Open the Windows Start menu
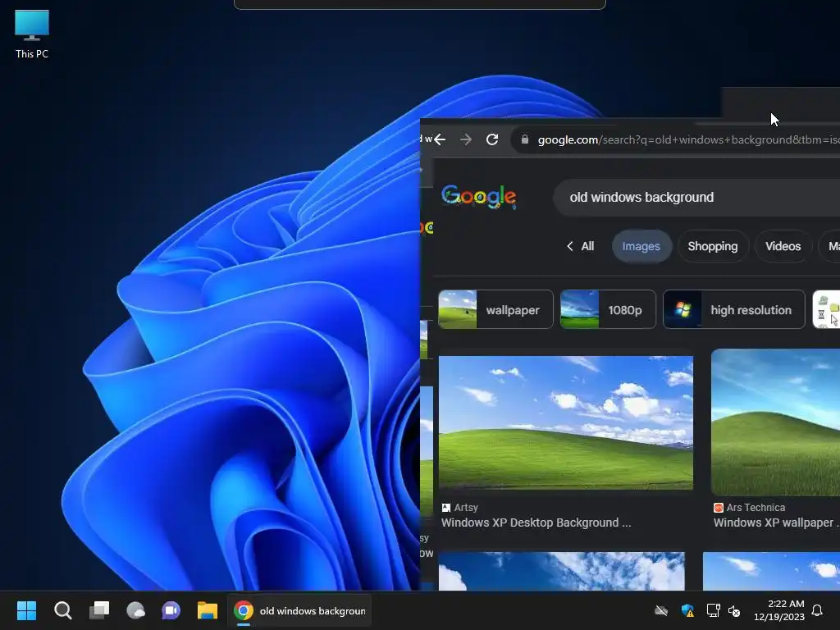The height and width of the screenshot is (630, 840). [26, 610]
